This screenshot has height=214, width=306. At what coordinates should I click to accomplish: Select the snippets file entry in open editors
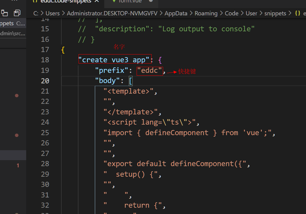coord(13,23)
